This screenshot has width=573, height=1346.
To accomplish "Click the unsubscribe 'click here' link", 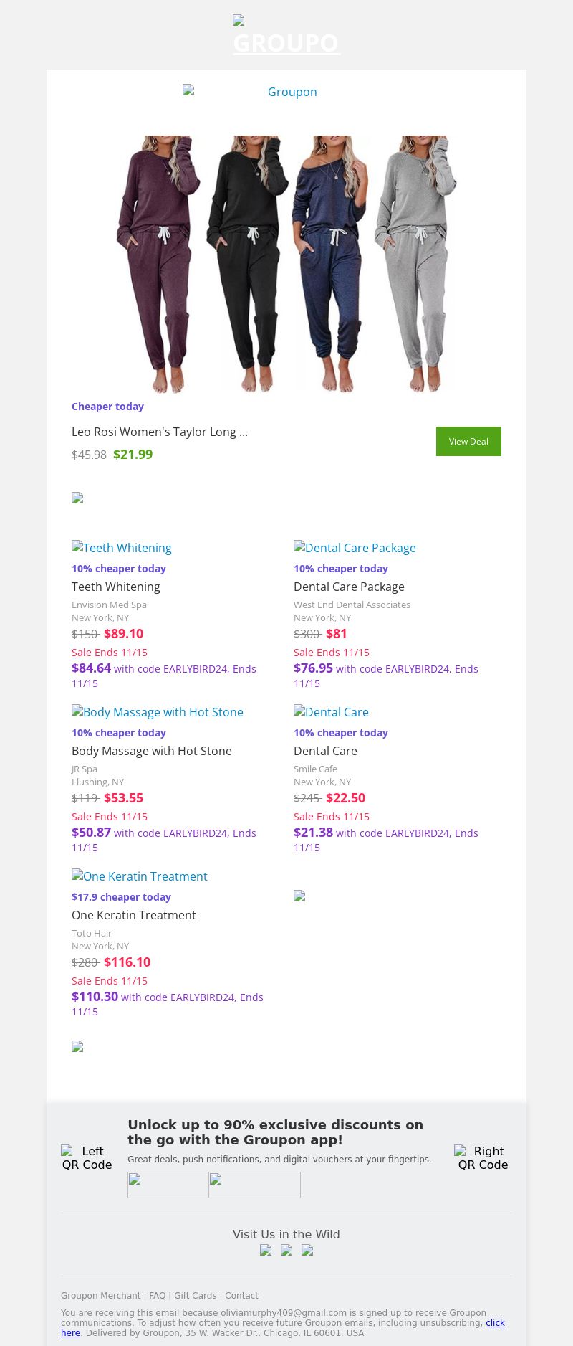I will point(495,1323).
